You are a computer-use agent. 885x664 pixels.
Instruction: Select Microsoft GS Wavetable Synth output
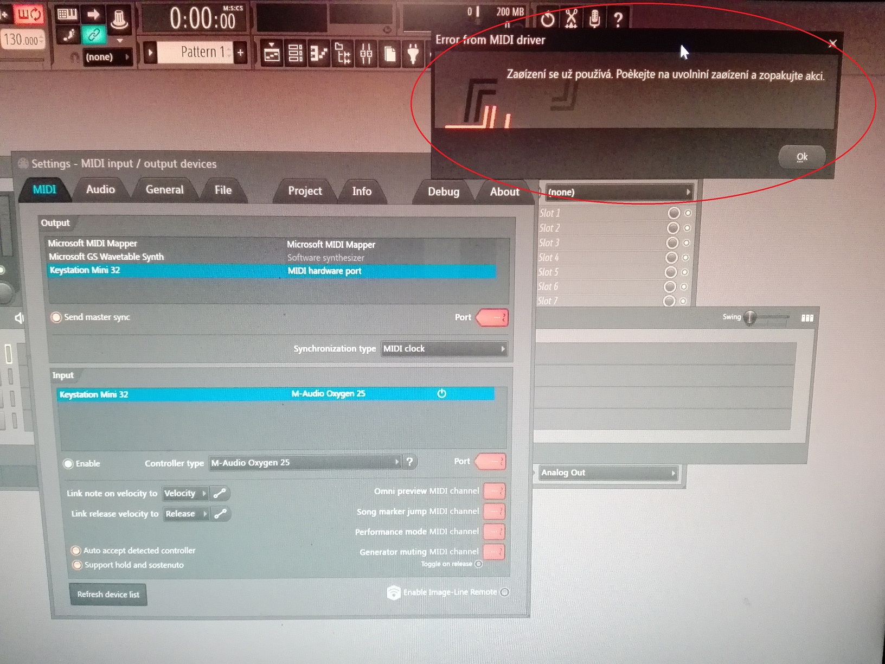tap(271, 257)
